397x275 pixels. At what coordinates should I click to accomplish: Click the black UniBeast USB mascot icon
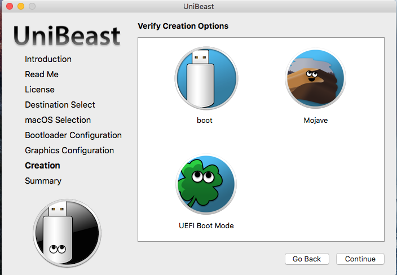[x=67, y=233]
